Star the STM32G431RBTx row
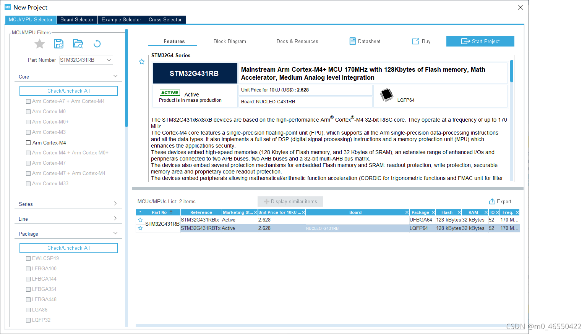This screenshot has height=334, width=587. click(140, 228)
